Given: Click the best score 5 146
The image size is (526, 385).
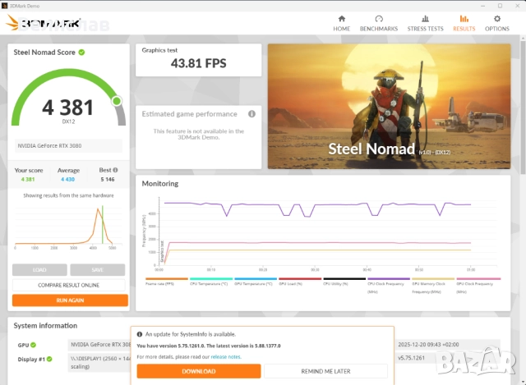Looking at the screenshot, I should [x=108, y=179].
